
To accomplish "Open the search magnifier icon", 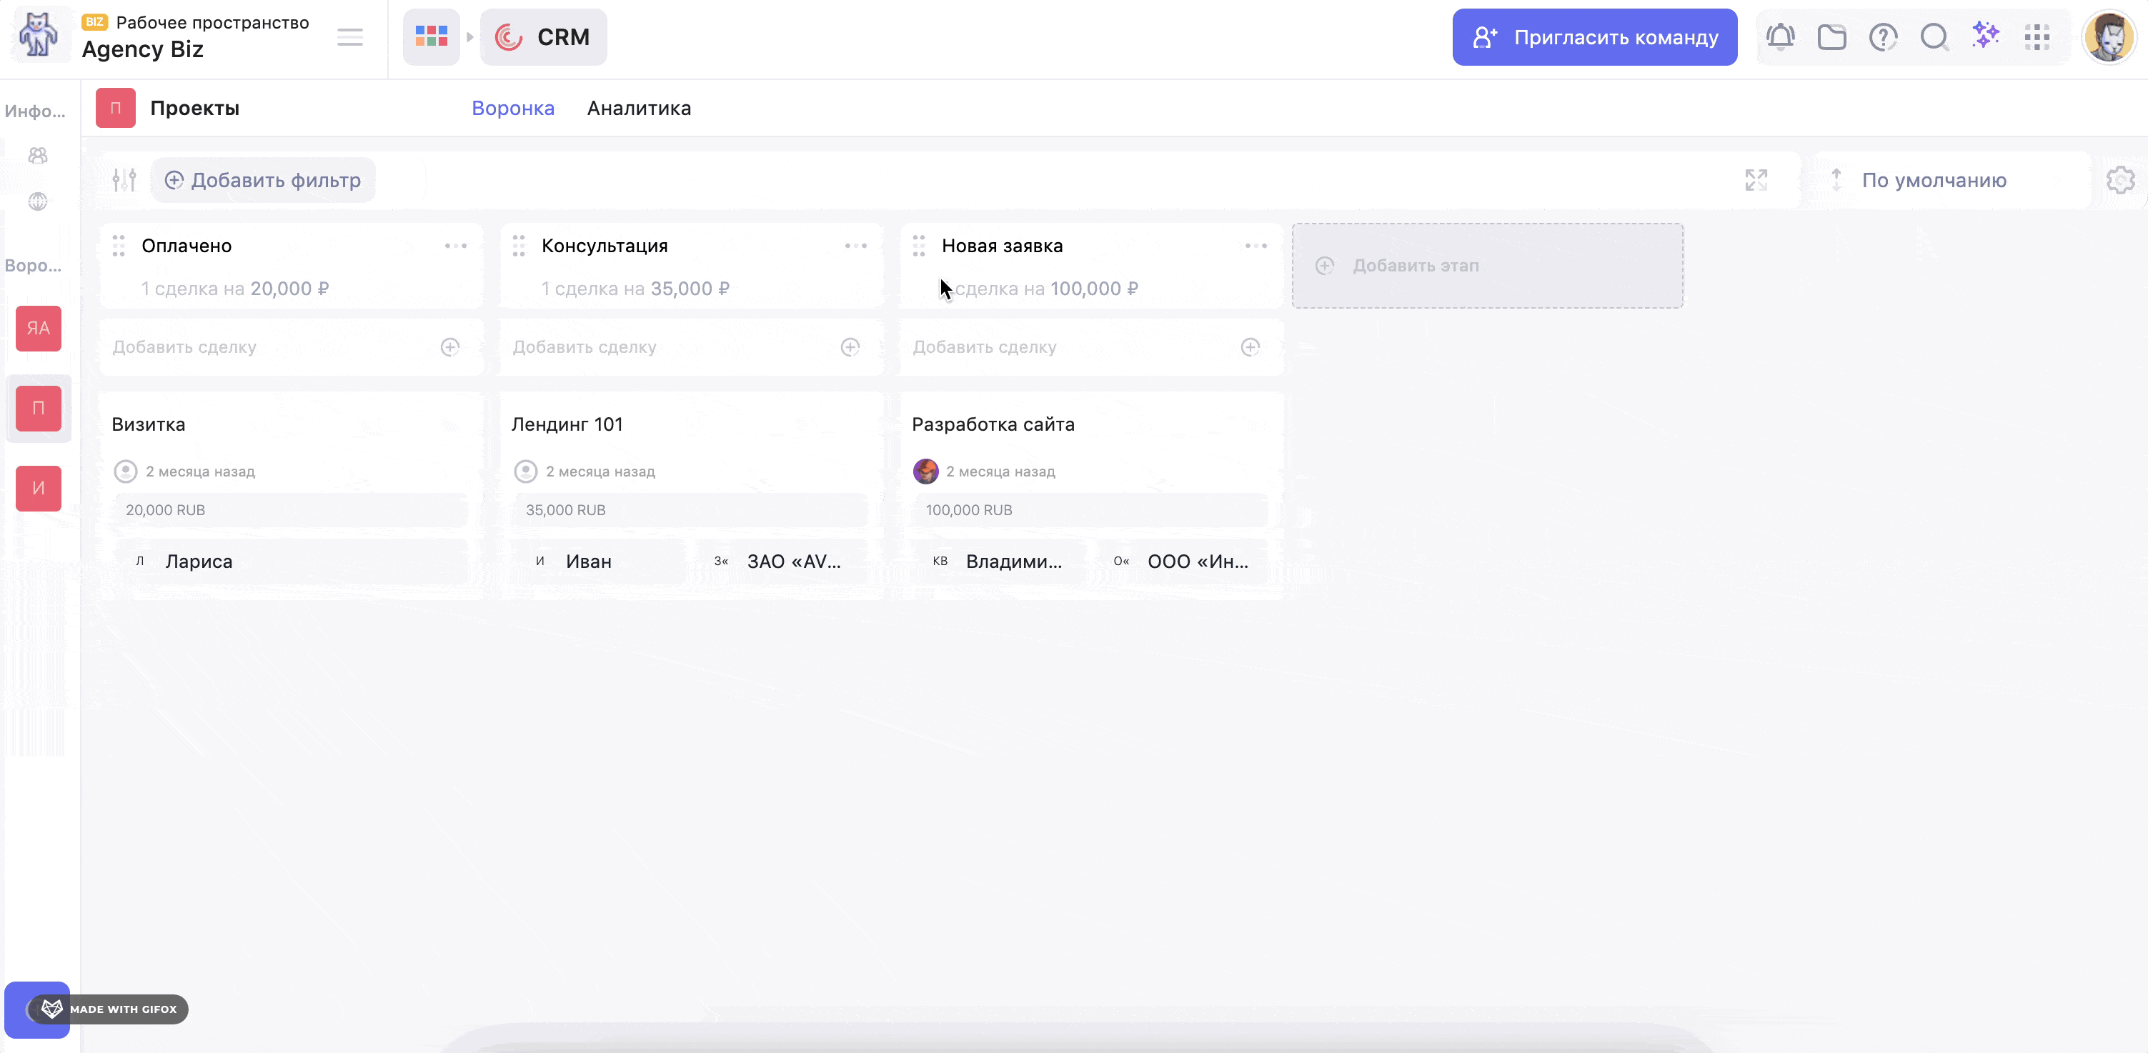I will (1934, 38).
